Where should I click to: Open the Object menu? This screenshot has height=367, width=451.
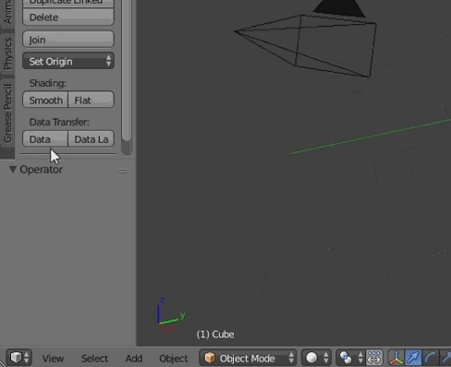[174, 359]
